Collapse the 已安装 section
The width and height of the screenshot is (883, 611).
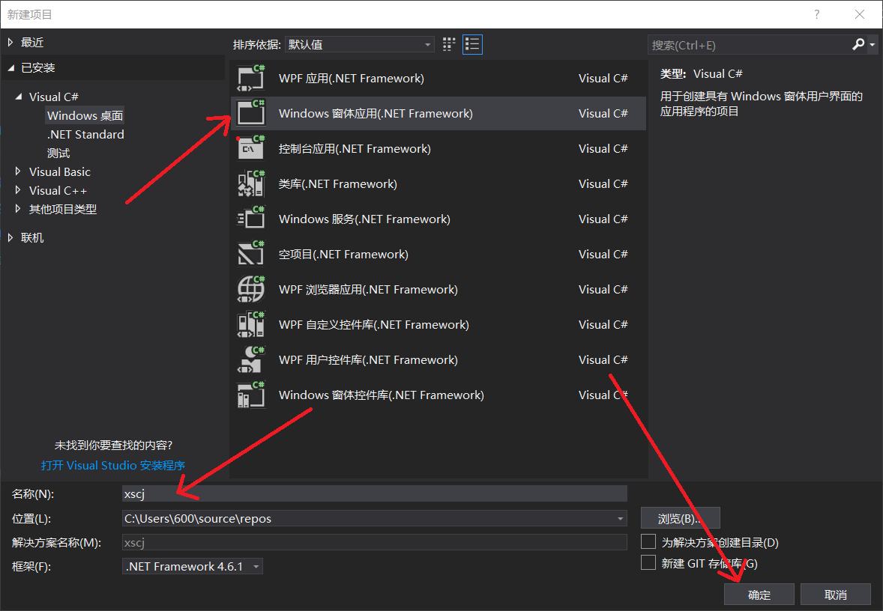tap(10, 68)
